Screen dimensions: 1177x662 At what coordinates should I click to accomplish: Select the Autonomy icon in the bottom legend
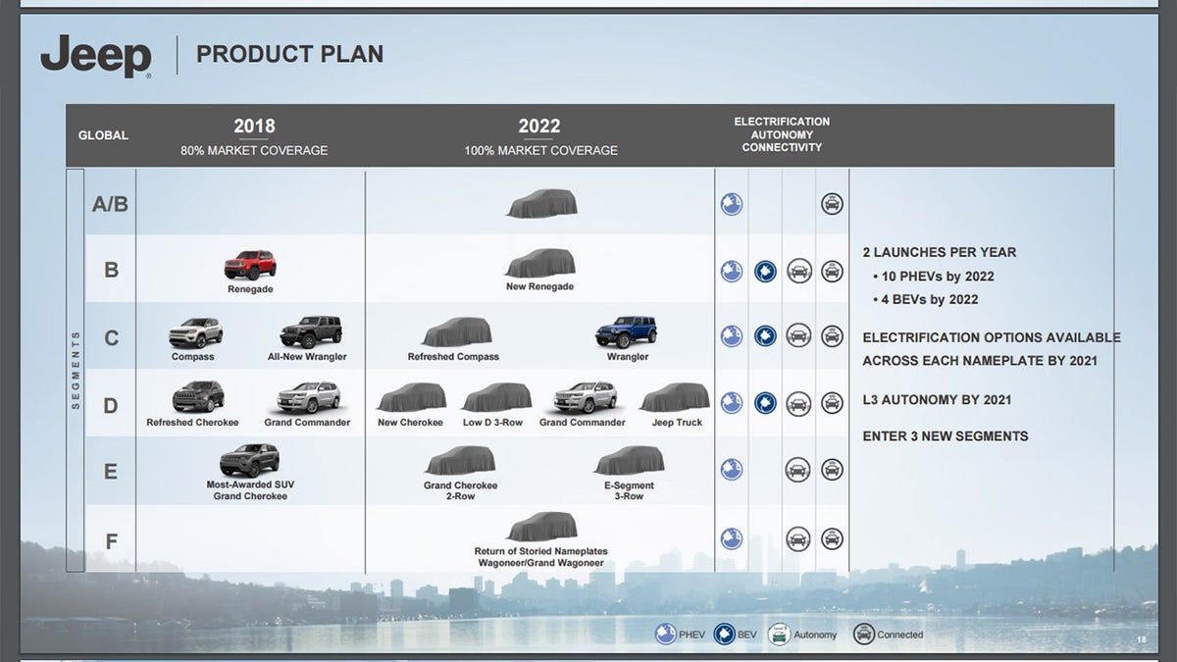coord(779,634)
